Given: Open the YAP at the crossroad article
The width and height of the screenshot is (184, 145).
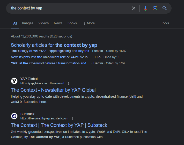Looking at the screenshot, I should 50,63.
